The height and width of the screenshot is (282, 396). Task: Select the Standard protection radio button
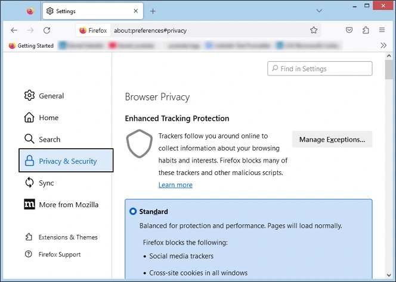(133, 211)
